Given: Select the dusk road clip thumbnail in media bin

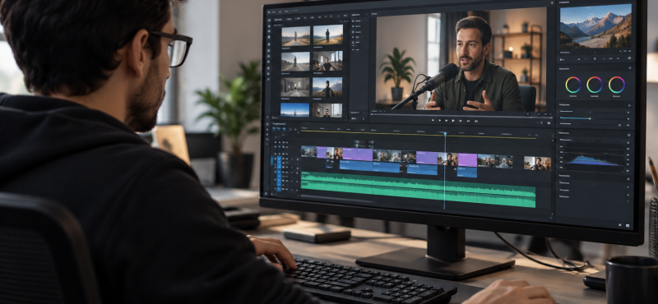Looking at the screenshot, I should 296,35.
